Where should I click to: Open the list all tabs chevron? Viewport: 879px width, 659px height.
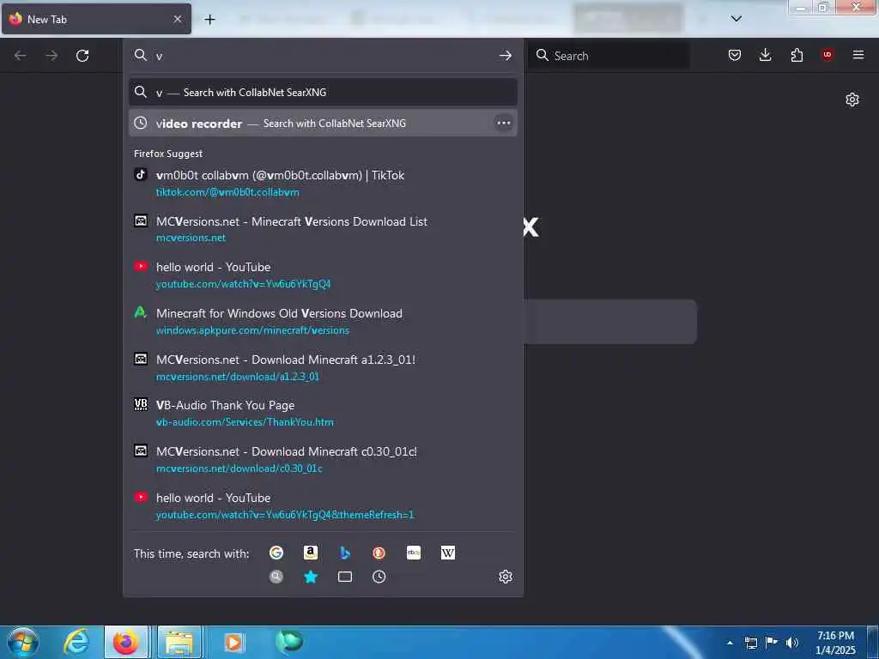(736, 19)
